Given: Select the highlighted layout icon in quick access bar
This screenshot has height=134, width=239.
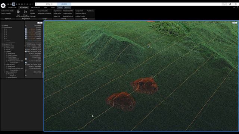Looking at the screenshot, I should pos(14,4).
